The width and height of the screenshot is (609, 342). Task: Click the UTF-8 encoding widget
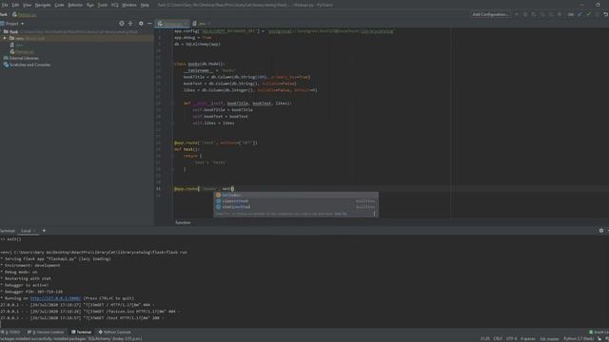click(x=512, y=339)
